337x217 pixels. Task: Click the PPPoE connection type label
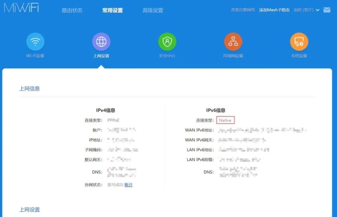click(113, 120)
